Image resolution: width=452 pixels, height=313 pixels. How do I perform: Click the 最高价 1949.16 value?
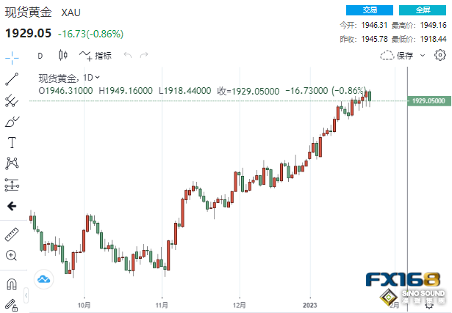(x=434, y=25)
